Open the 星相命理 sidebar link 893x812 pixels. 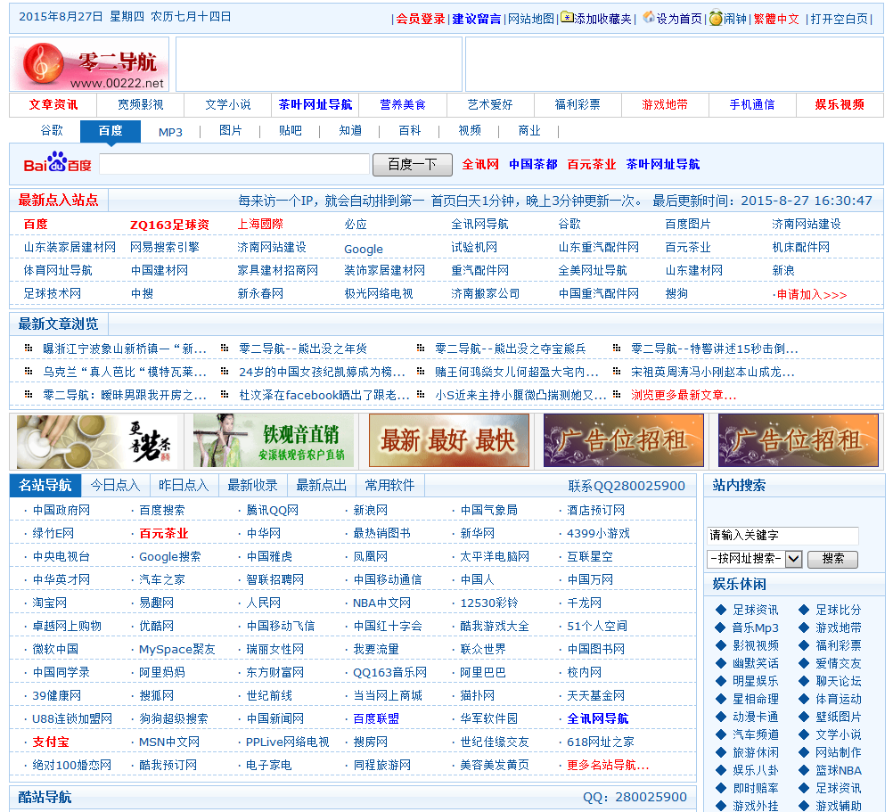click(755, 700)
